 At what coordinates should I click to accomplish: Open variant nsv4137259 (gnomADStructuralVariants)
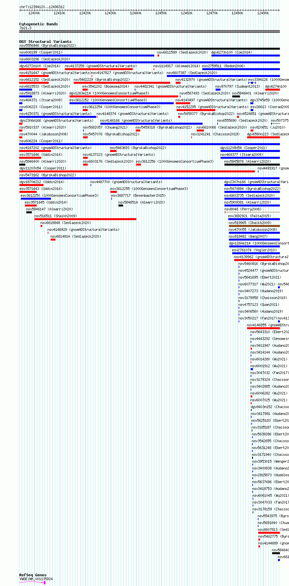pos(101,66)
